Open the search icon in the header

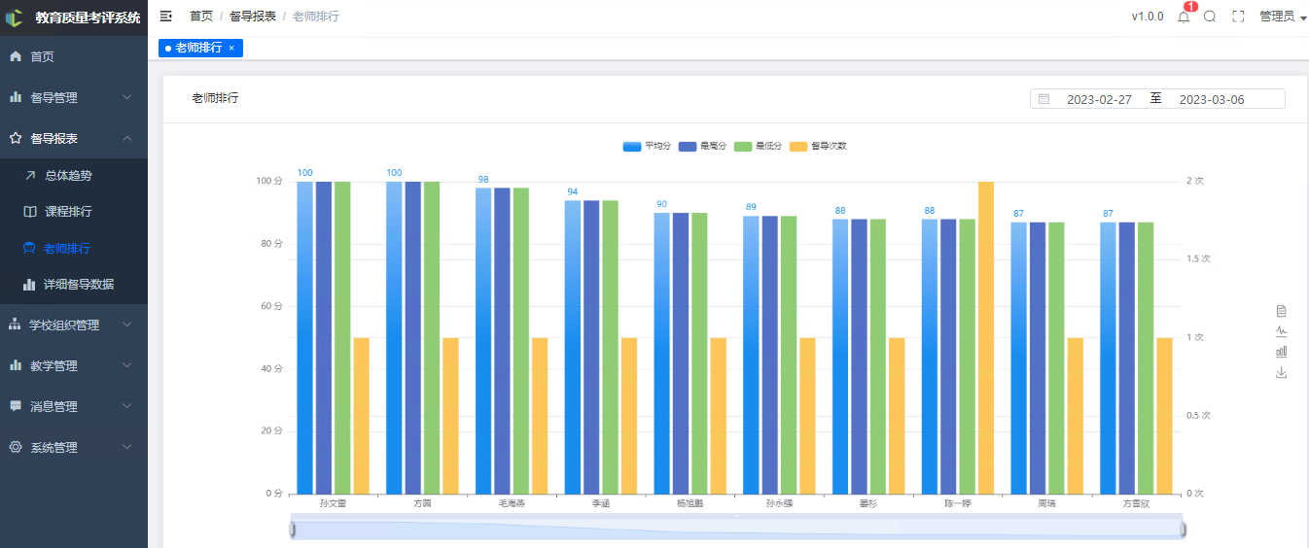click(x=1210, y=17)
